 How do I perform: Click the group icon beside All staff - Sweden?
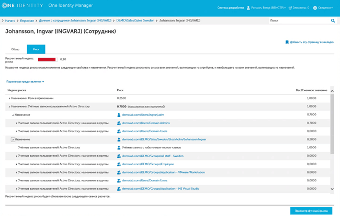(x=119, y=156)
